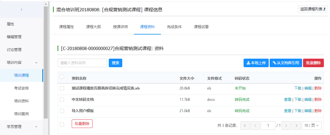The width and height of the screenshot is (330, 135).
Task: Open the 完成条件 tab
Action: coord(174,27)
